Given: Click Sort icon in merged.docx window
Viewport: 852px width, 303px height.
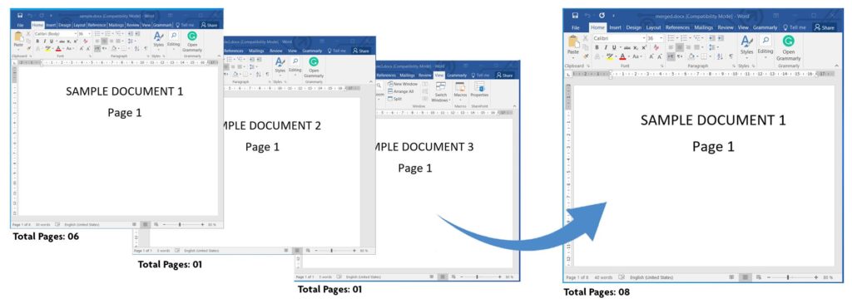Looking at the screenshot, I should click(x=720, y=56).
